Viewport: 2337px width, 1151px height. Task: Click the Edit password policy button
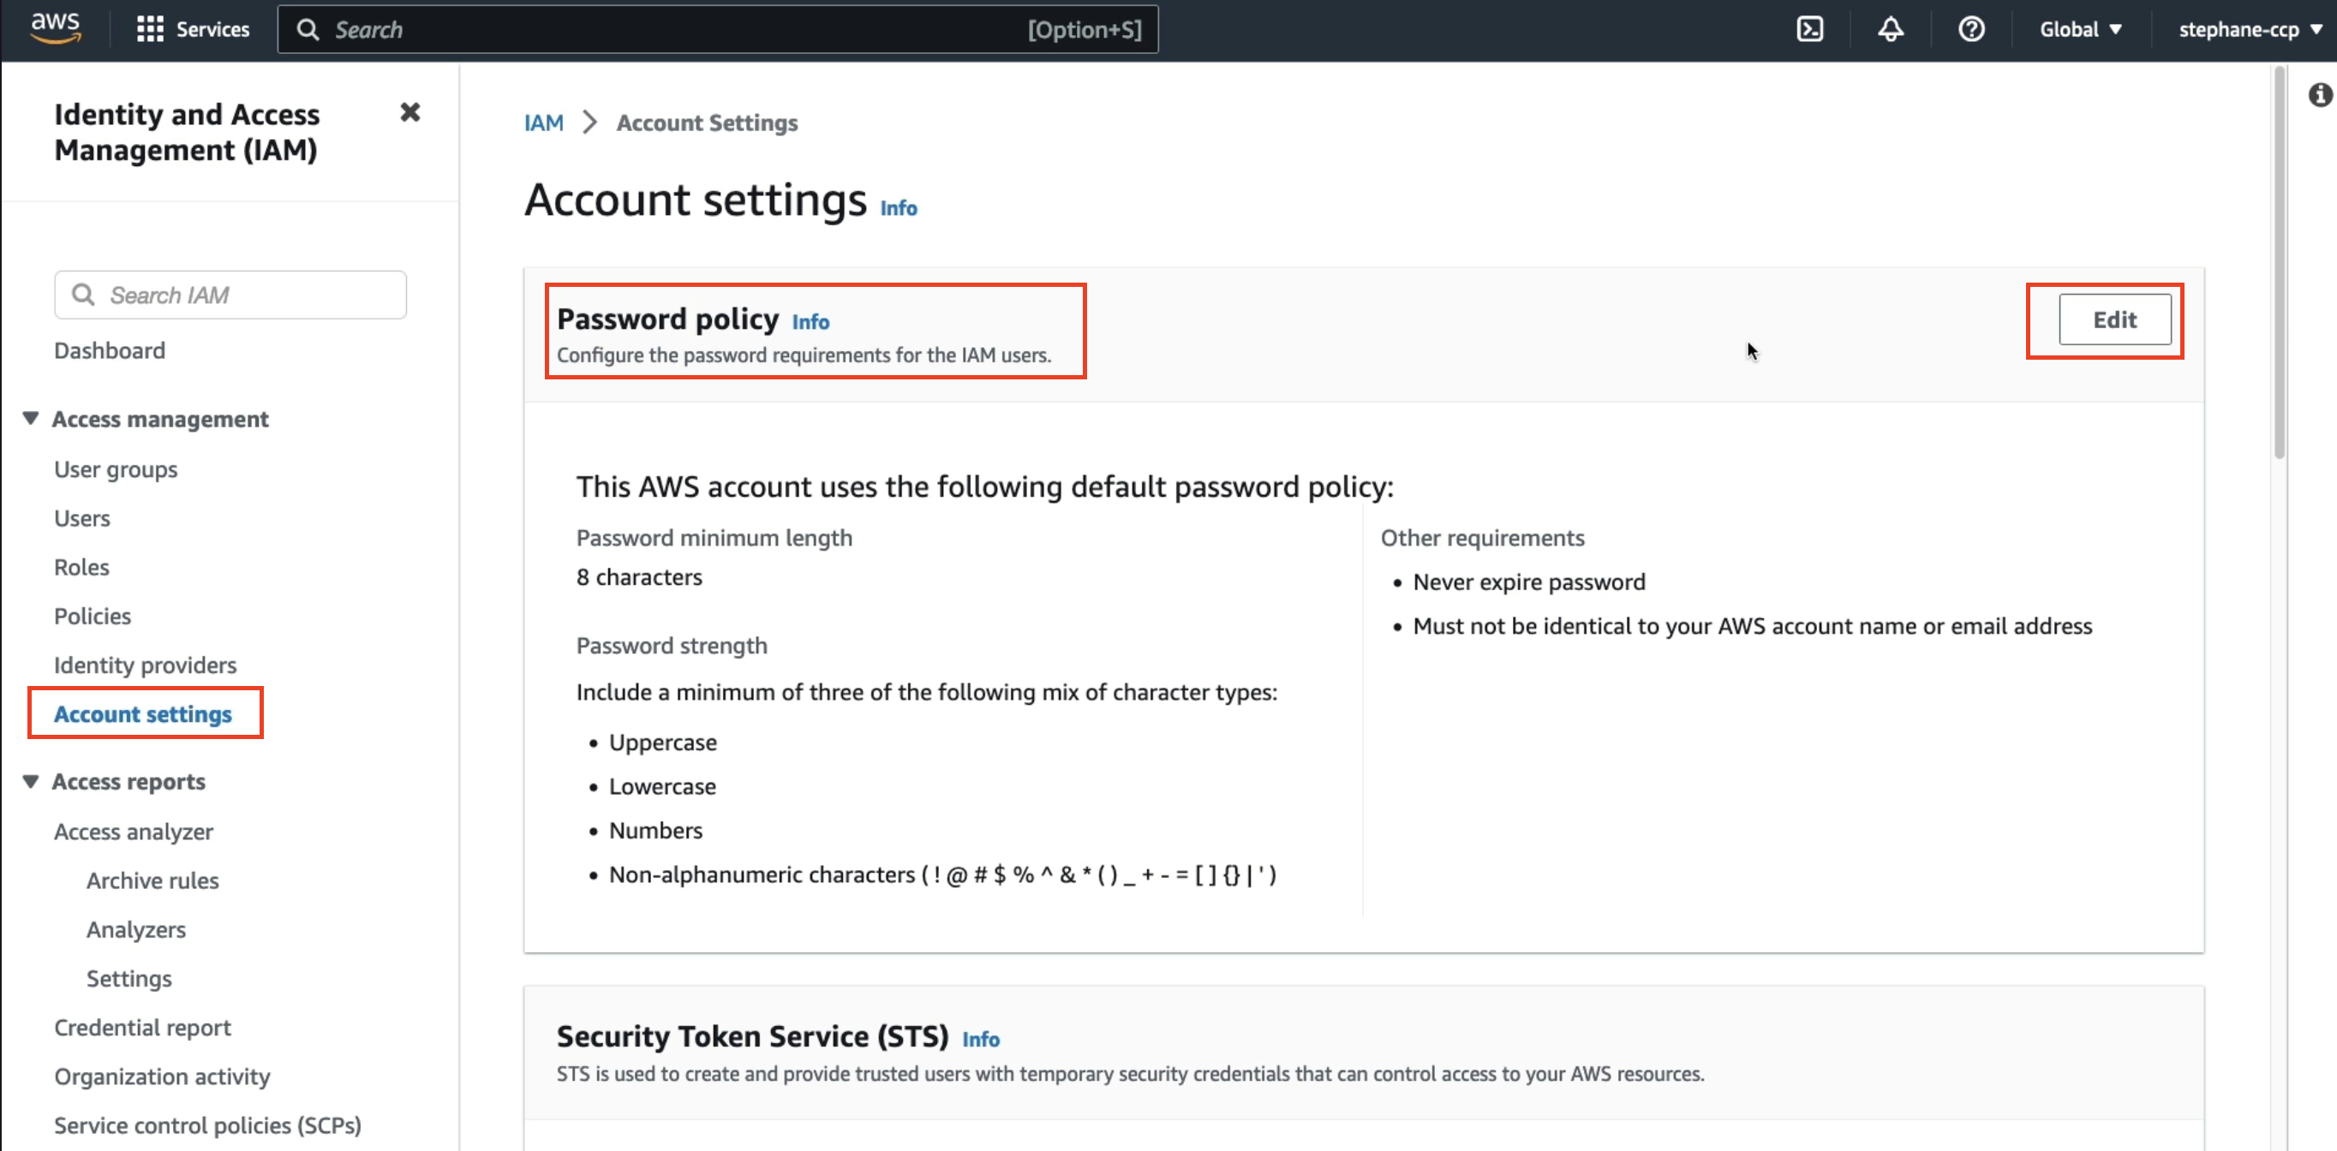pyautogui.click(x=2115, y=319)
